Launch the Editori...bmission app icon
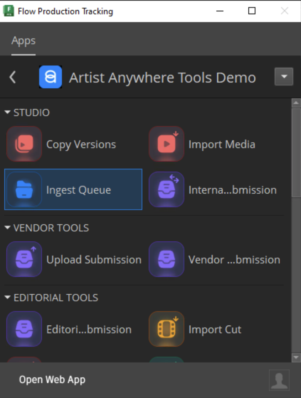Image resolution: width=301 pixels, height=398 pixels. click(24, 329)
